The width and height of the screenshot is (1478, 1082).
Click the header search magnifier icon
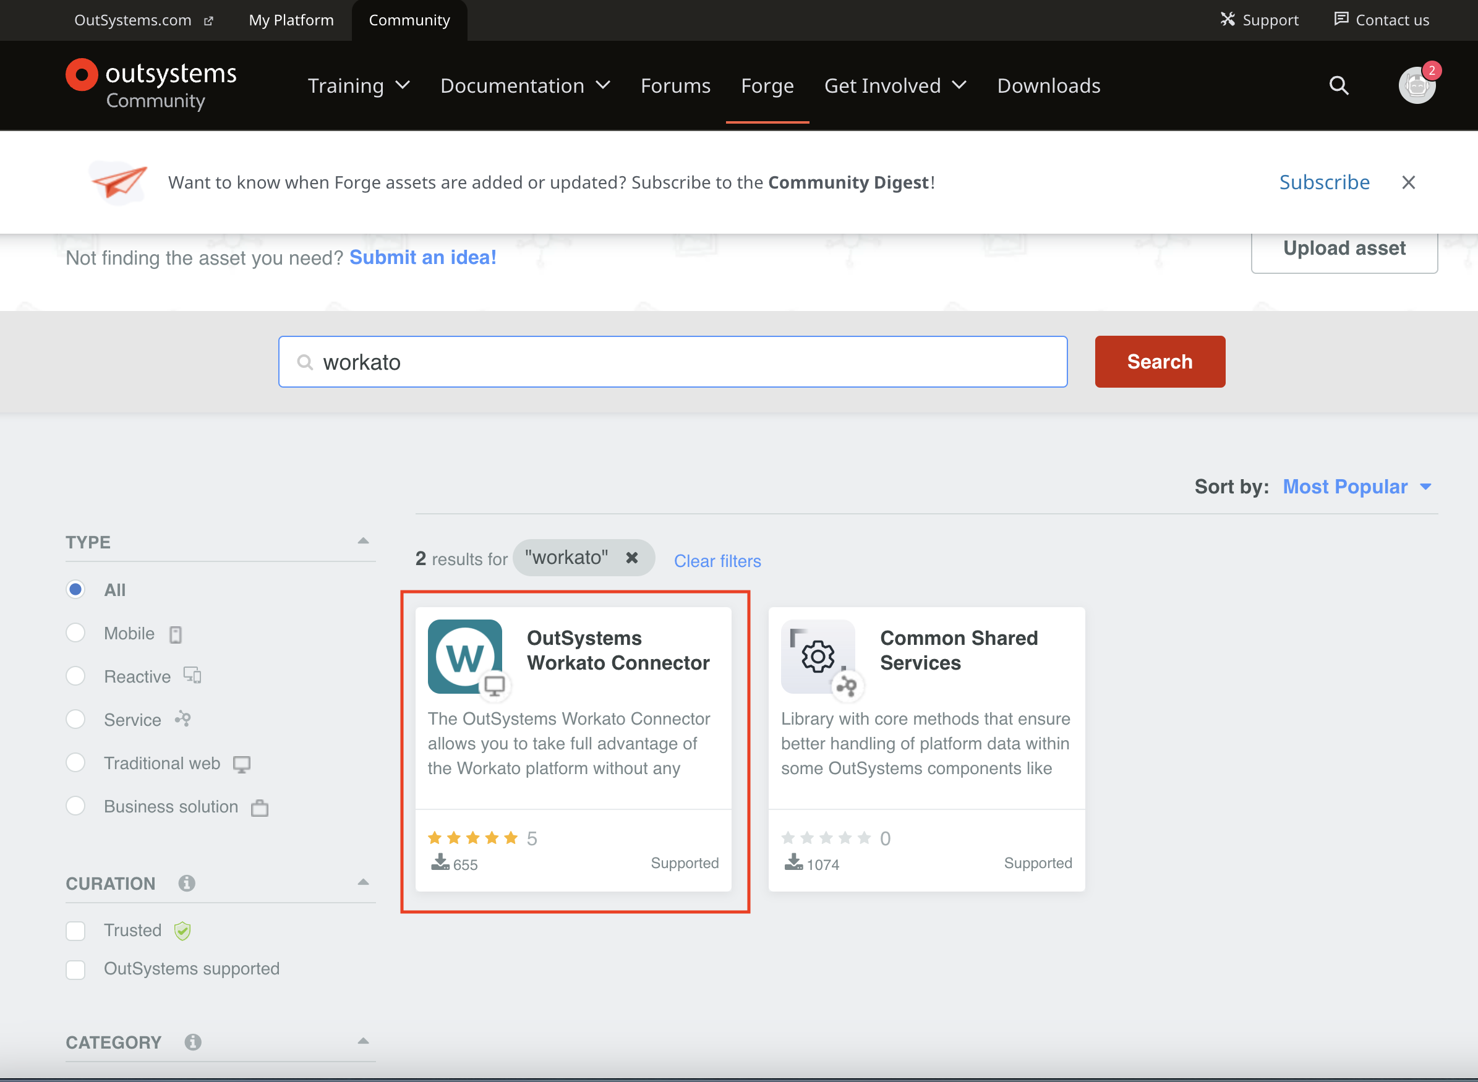click(x=1338, y=85)
